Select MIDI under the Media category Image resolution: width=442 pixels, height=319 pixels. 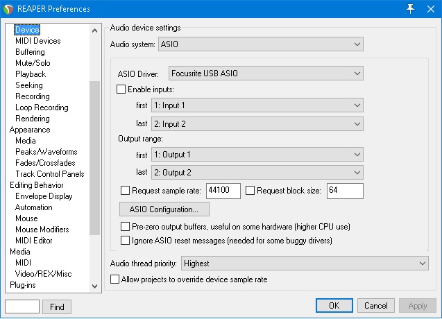tap(23, 263)
